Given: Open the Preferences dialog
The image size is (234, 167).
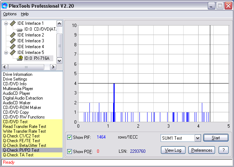Looking at the screenshot, I should 202,150.
